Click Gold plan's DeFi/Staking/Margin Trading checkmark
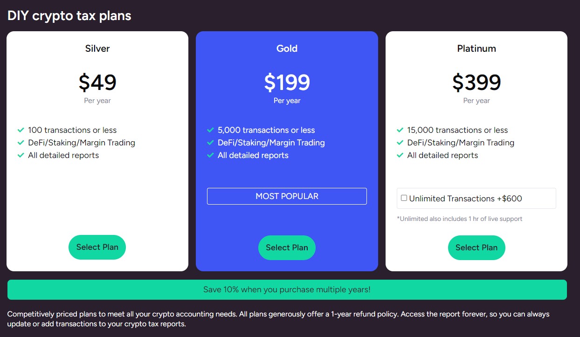 (x=210, y=143)
